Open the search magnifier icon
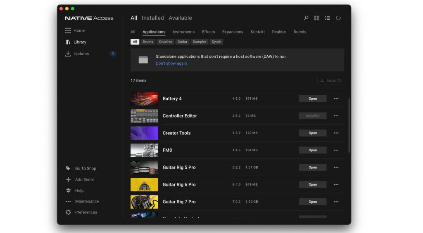This screenshot has width=423, height=233. tap(306, 18)
